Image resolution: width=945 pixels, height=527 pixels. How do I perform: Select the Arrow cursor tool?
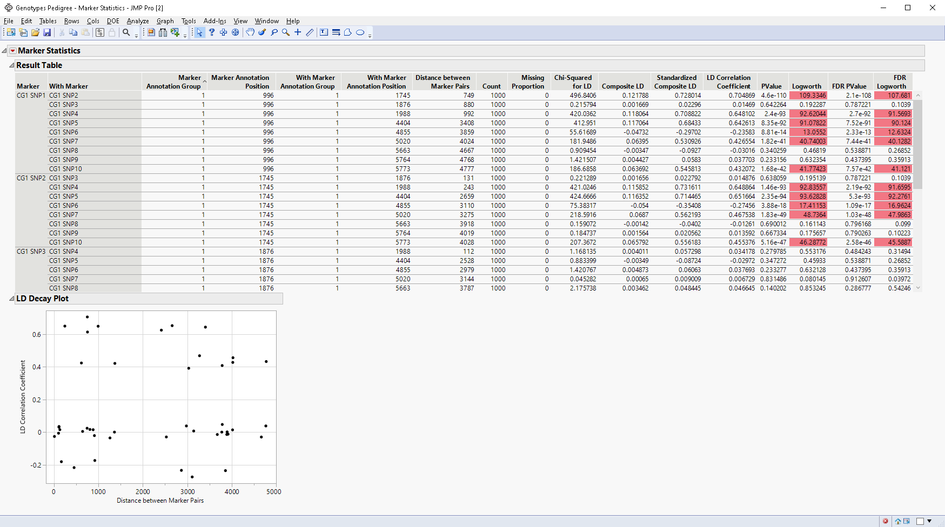199,32
